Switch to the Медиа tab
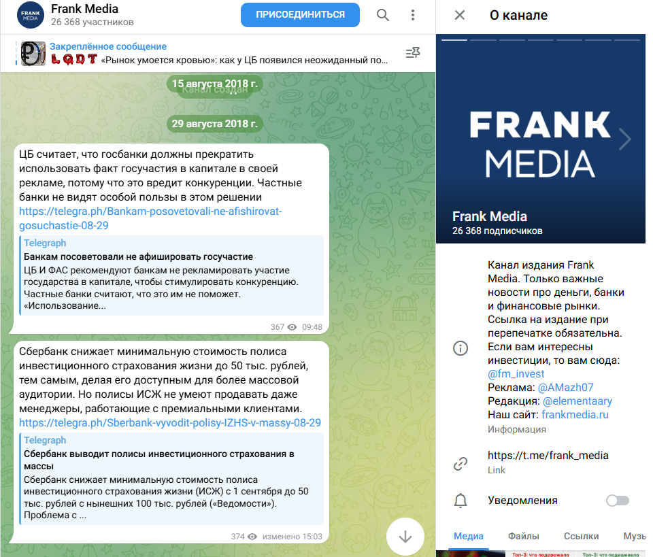 (x=469, y=536)
